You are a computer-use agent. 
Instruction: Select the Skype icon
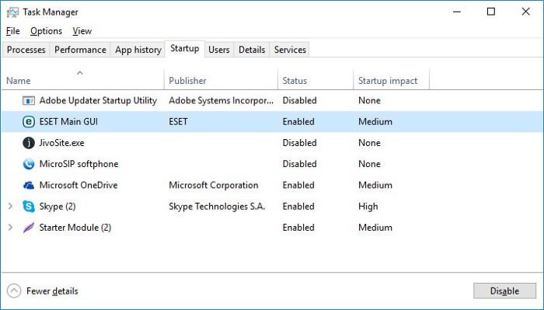coord(29,207)
